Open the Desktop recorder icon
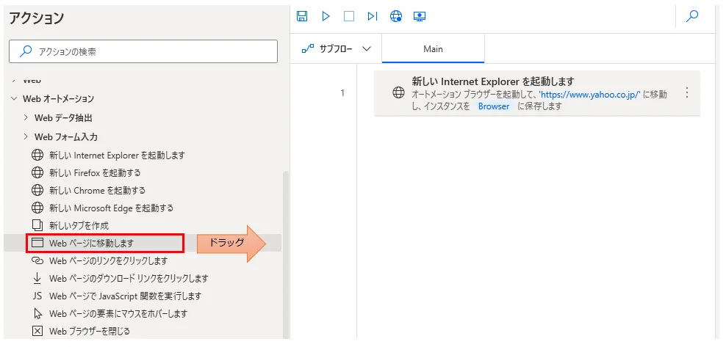Viewport: 726px width, 347px height. (x=420, y=16)
